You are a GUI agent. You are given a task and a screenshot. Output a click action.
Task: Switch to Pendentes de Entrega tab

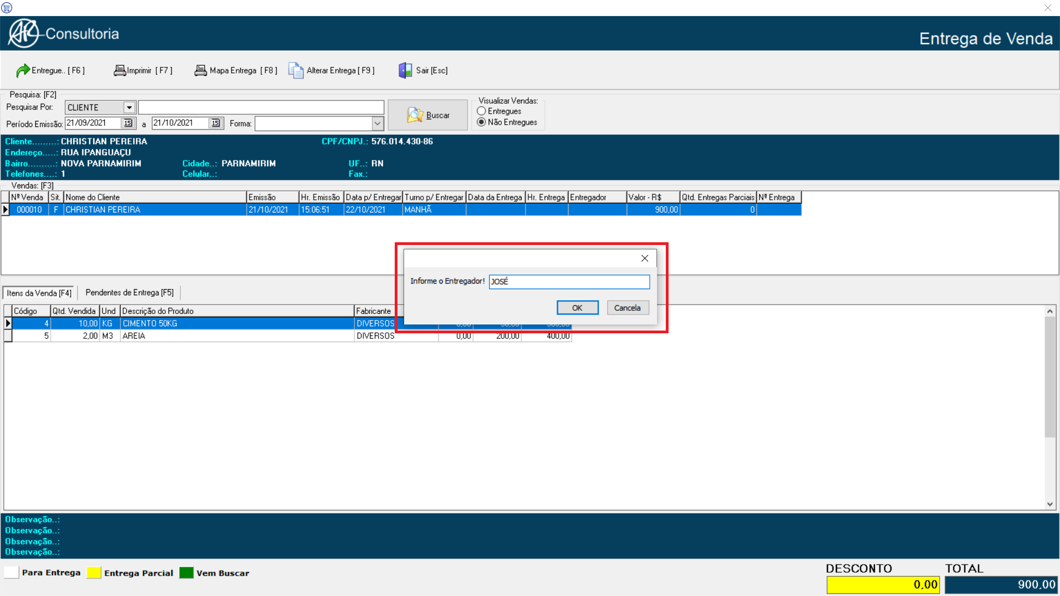[x=129, y=292]
